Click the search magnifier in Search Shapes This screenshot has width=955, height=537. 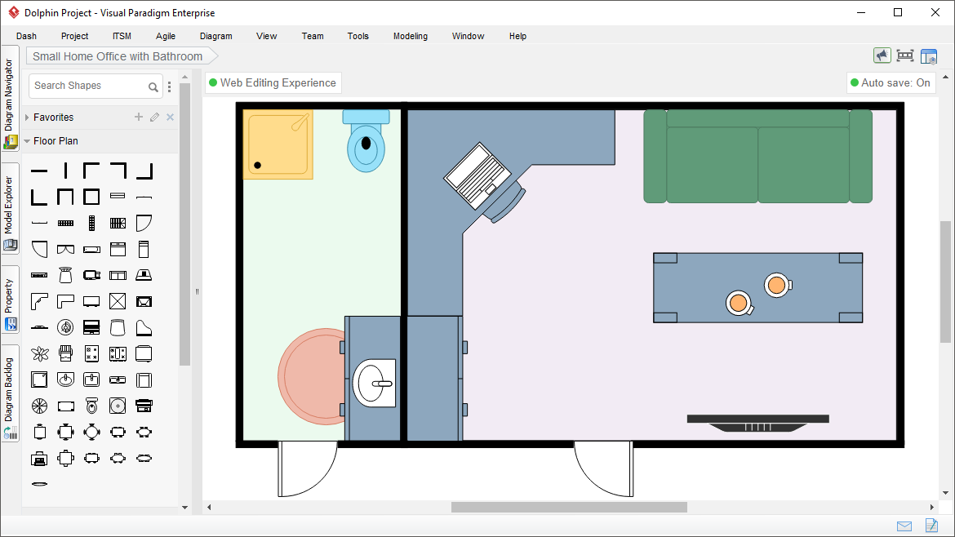(x=153, y=86)
